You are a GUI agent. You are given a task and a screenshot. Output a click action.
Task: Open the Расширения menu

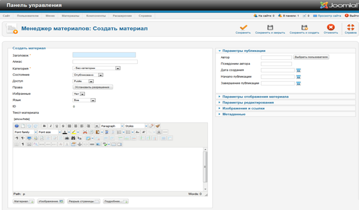122,16
